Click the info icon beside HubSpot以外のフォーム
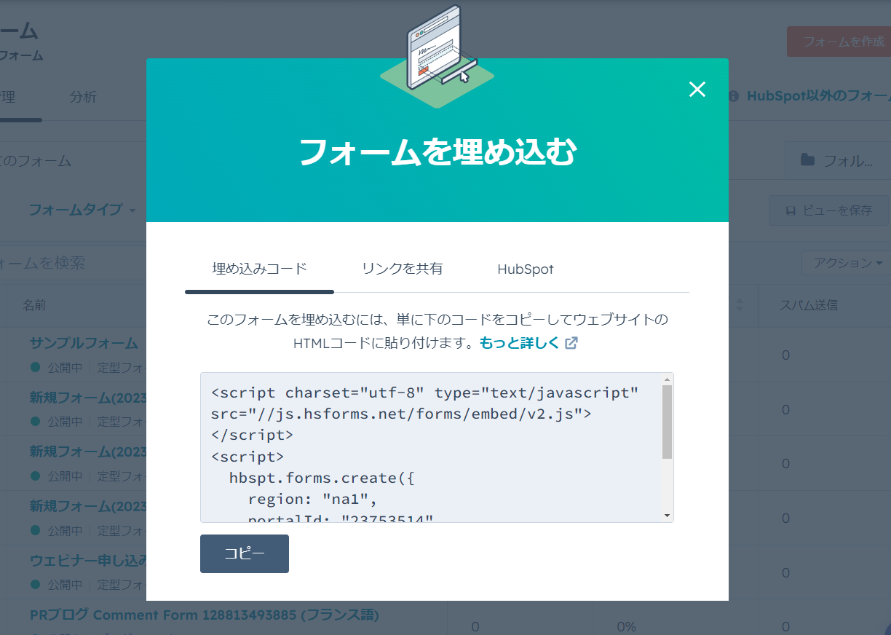891x635 pixels. pos(734,96)
